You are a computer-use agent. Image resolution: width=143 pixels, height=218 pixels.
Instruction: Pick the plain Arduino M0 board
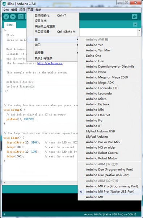click(110, 197)
